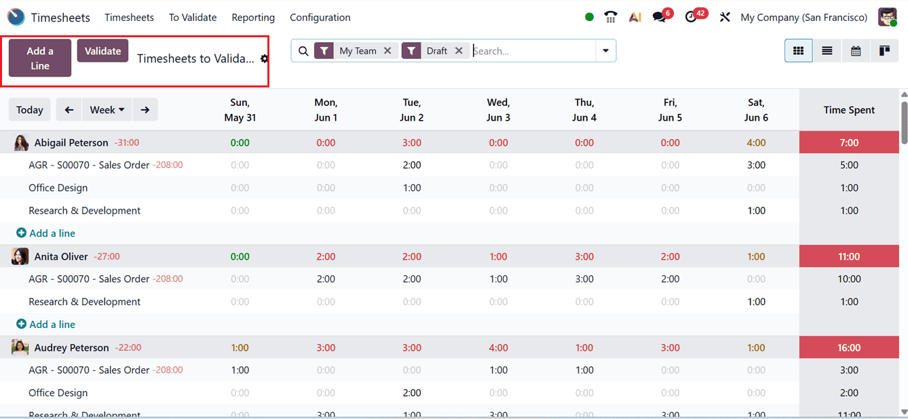
Task: Click the search magnifier icon
Action: point(303,51)
